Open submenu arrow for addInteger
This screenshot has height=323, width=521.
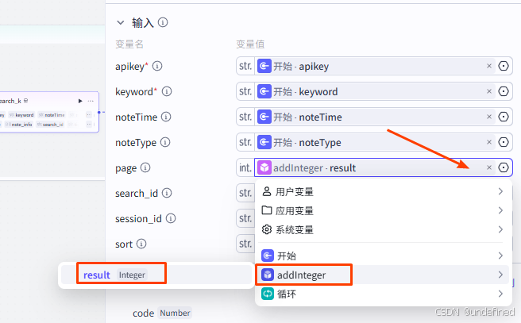[500, 275]
